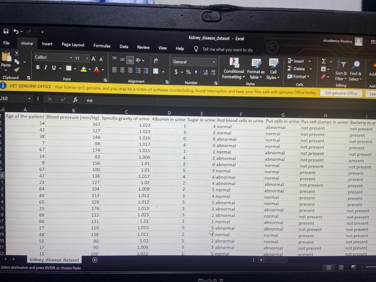Viewport: 376px width, 282px height.
Task: Toggle Bottom Align
Action: [x=130, y=60]
